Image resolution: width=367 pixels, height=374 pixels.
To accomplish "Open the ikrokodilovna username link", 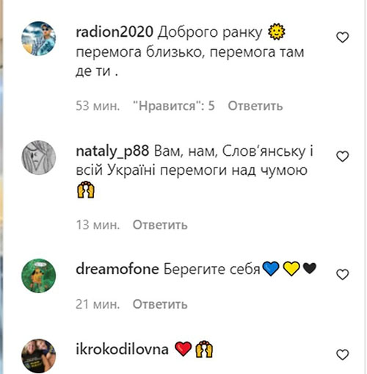I will point(122,349).
